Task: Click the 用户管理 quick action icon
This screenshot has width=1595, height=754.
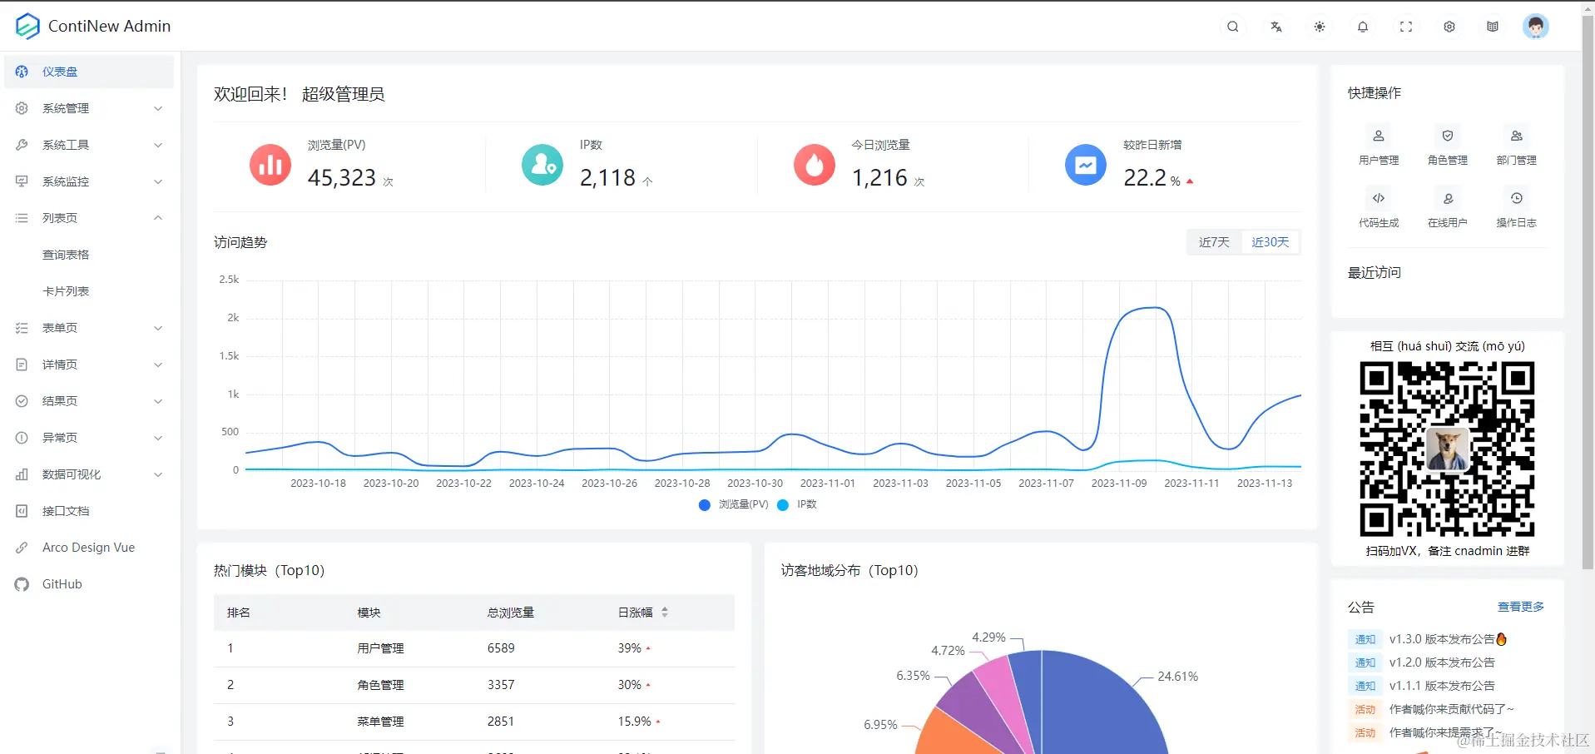Action: click(x=1379, y=136)
